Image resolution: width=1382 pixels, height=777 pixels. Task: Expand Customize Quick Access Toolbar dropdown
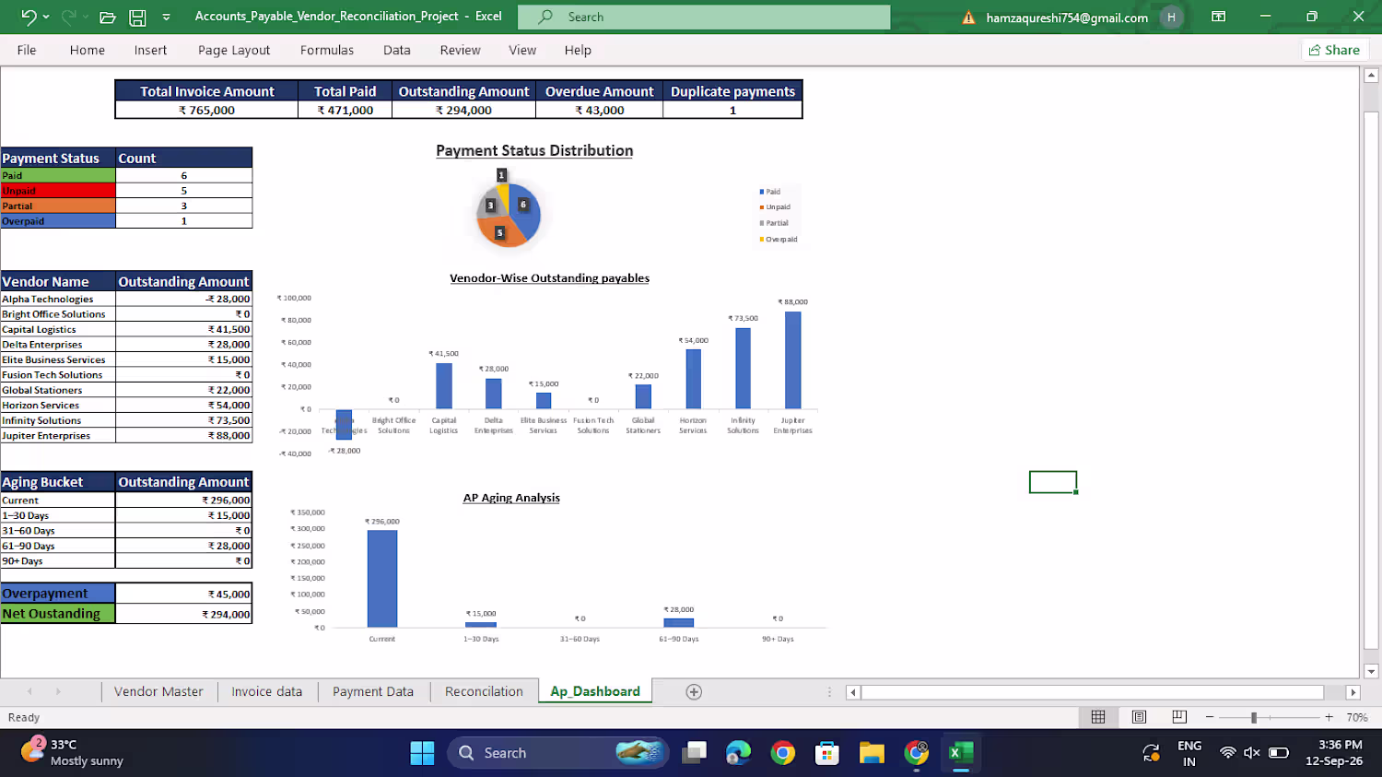166,17
